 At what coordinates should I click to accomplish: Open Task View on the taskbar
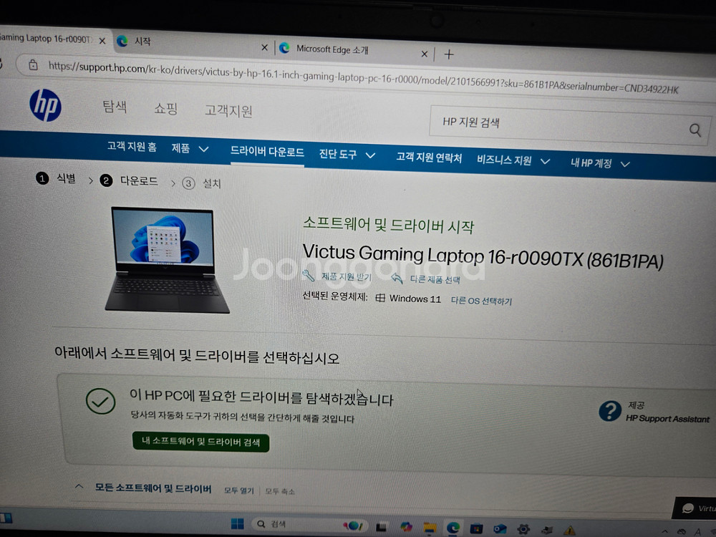coord(382,527)
